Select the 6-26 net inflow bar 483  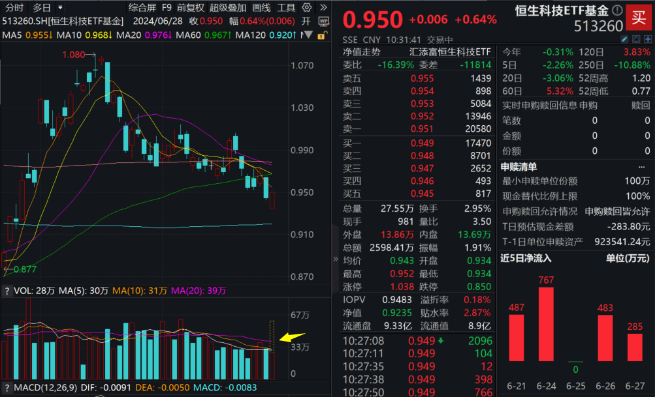coord(605,338)
